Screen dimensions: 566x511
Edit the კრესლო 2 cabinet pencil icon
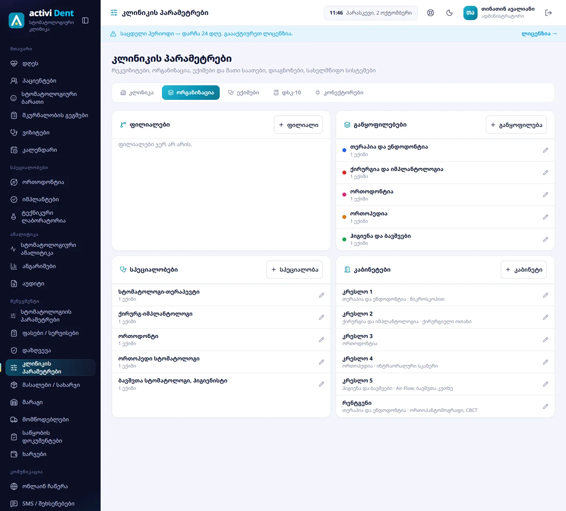(546, 317)
